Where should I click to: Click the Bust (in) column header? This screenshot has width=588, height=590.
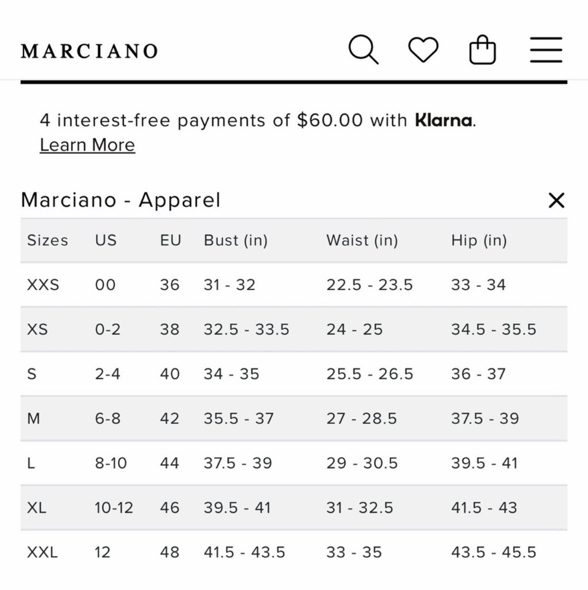236,240
